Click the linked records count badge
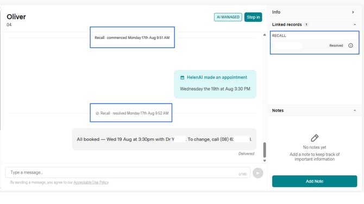The width and height of the screenshot is (364, 204). coord(306,24)
